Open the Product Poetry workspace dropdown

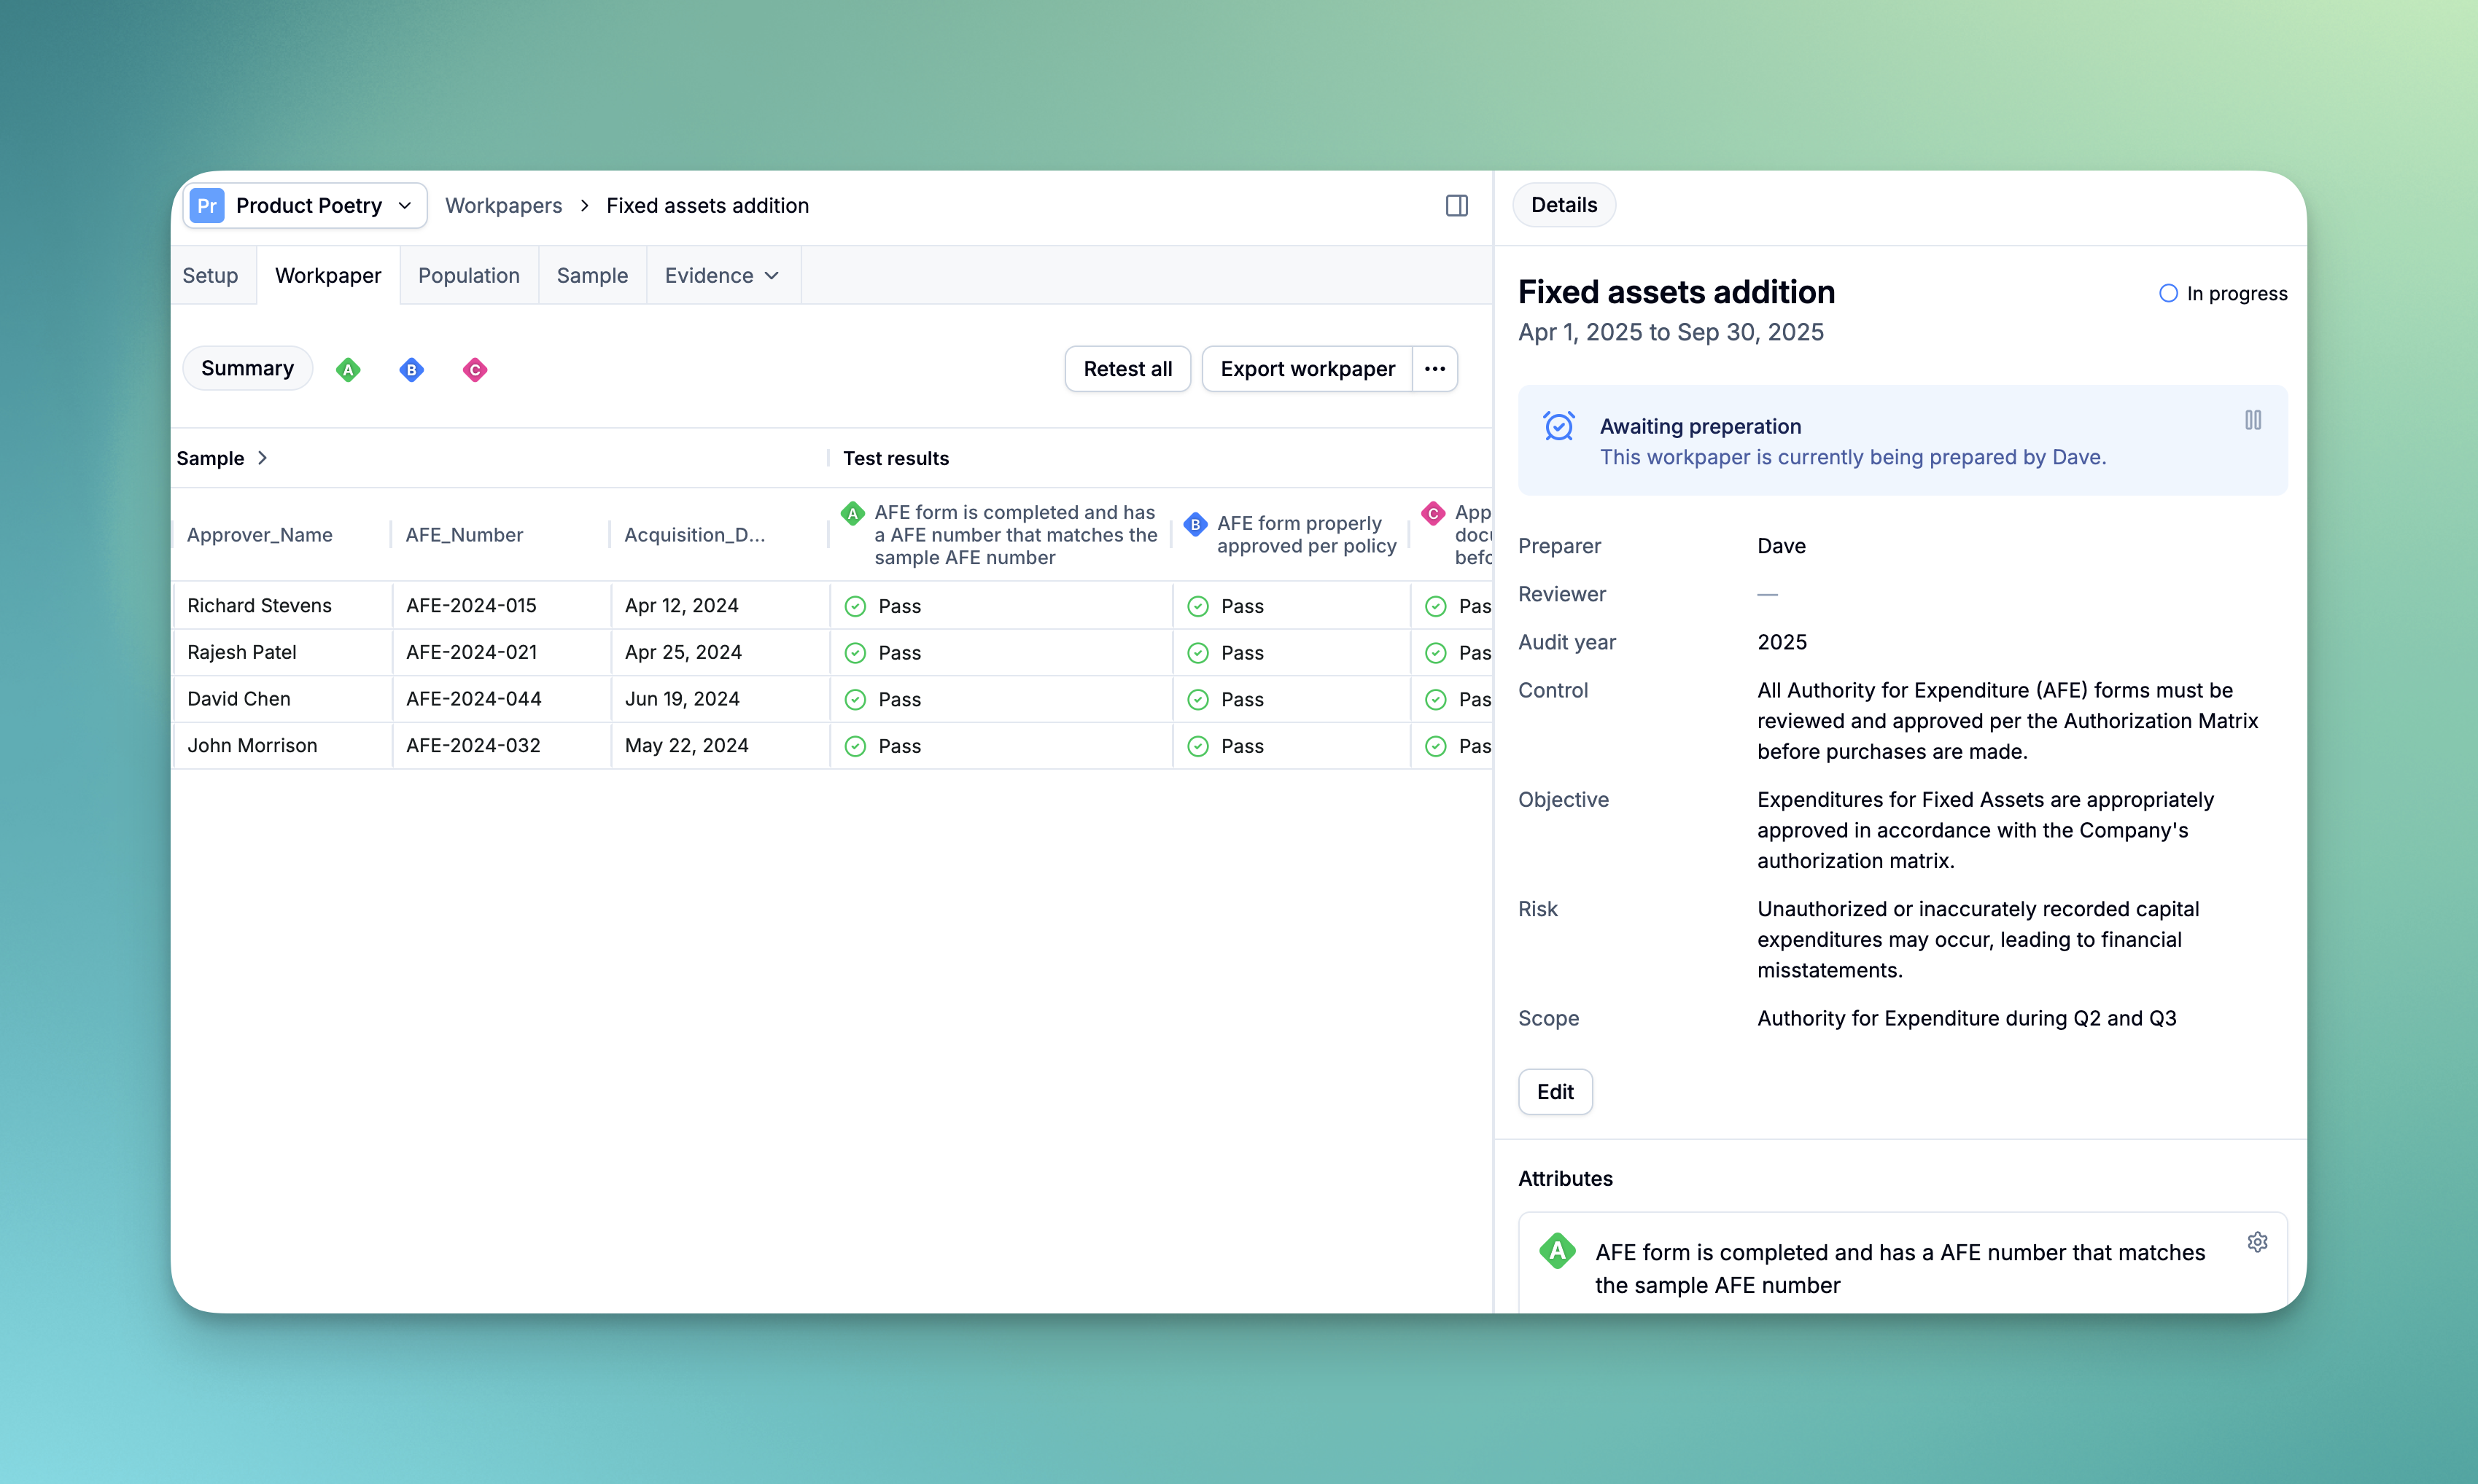pyautogui.click(x=404, y=206)
